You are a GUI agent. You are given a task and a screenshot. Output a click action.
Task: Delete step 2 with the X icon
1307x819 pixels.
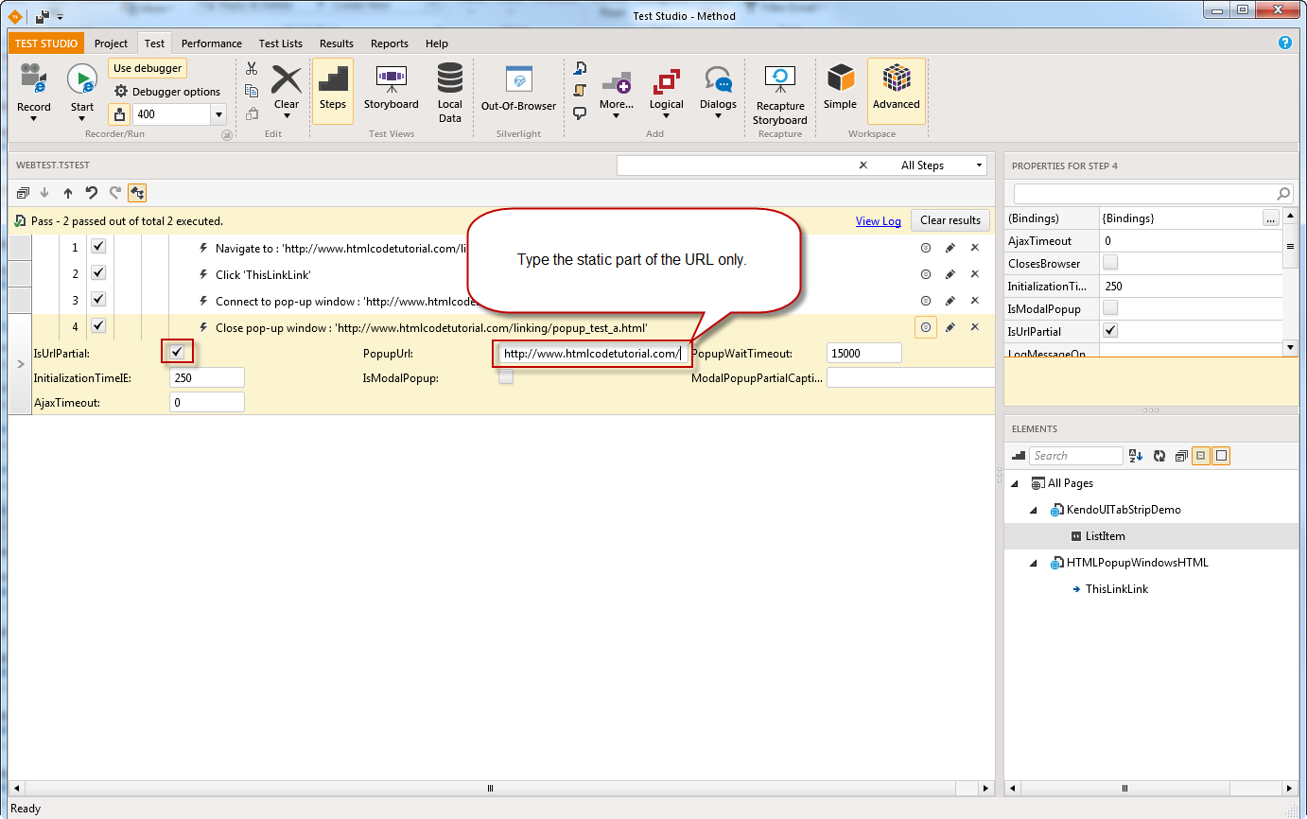click(x=974, y=274)
